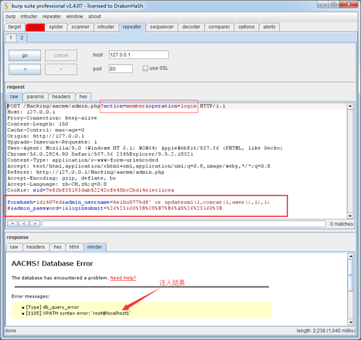
Task: Select the request hex tab
Action: click(x=83, y=96)
